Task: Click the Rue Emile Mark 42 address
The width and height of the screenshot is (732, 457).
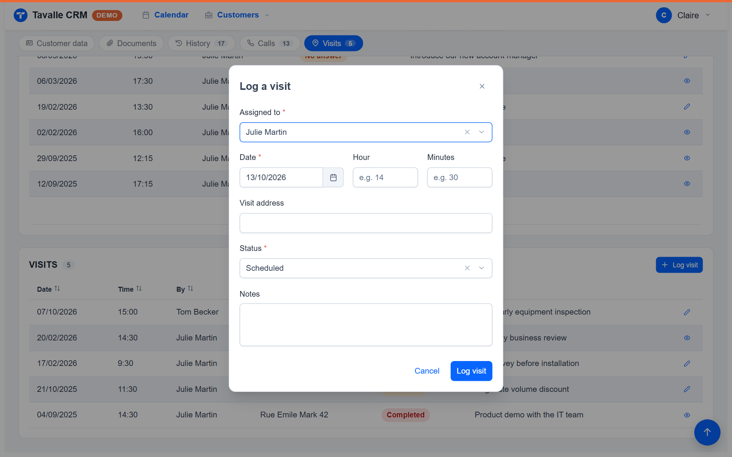Action: click(294, 415)
